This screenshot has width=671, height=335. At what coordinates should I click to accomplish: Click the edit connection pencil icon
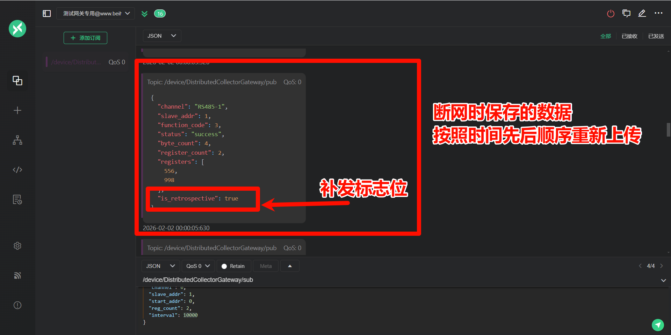642,14
